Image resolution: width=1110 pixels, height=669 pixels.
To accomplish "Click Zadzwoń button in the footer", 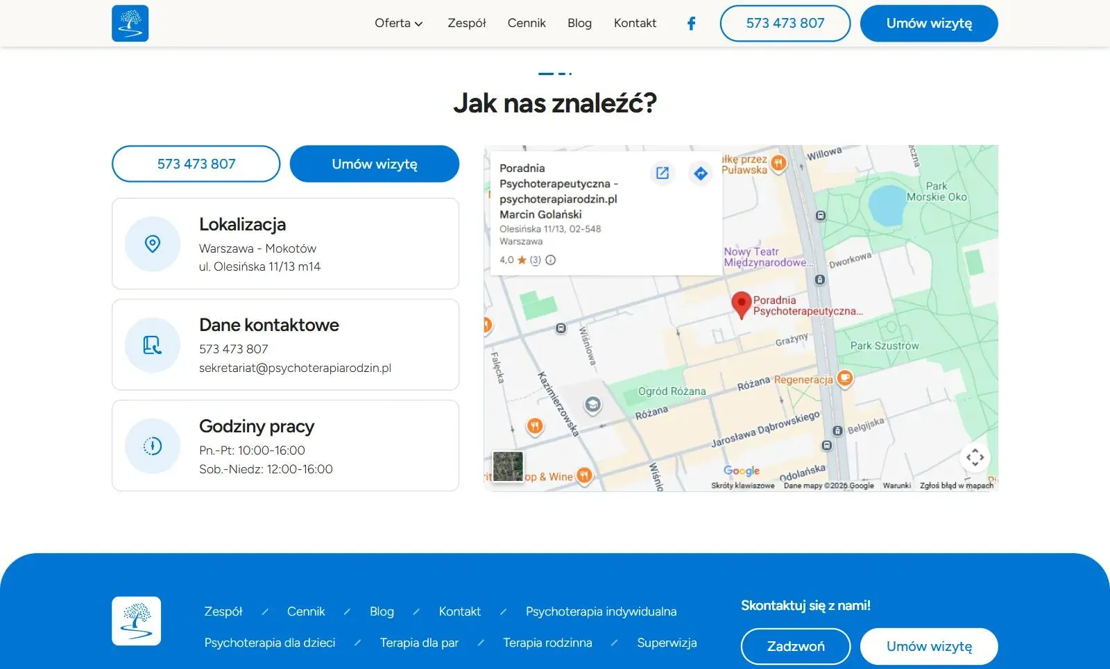I will pos(796,647).
